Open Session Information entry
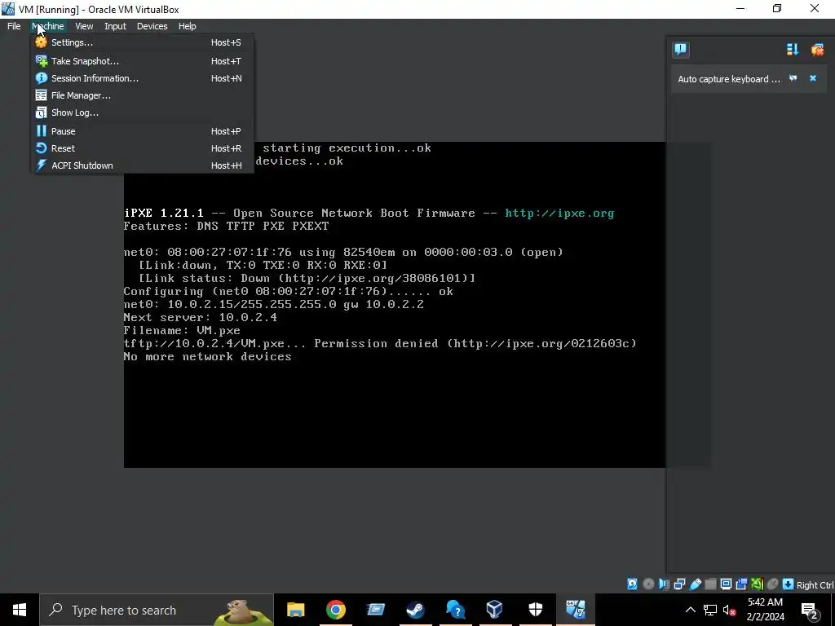Screen dimensions: 835x626 [142, 78]
